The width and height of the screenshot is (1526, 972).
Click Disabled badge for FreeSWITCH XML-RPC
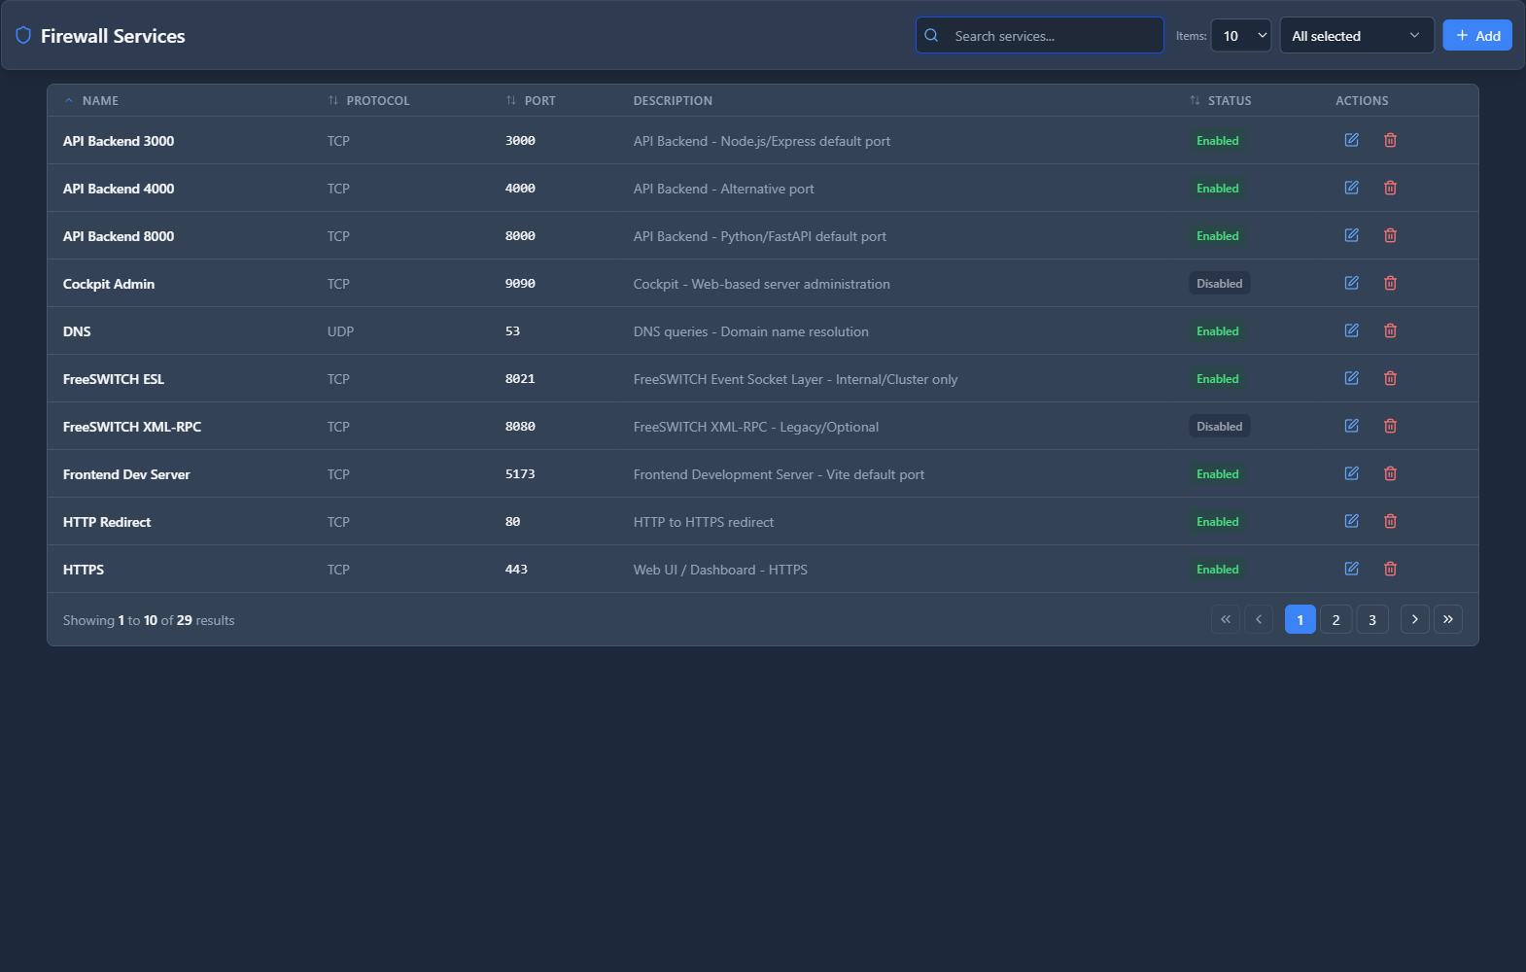[x=1219, y=427]
